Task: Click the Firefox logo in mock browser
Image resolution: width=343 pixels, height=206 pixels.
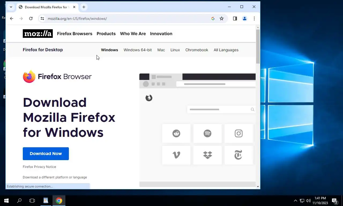Action: pos(149,98)
